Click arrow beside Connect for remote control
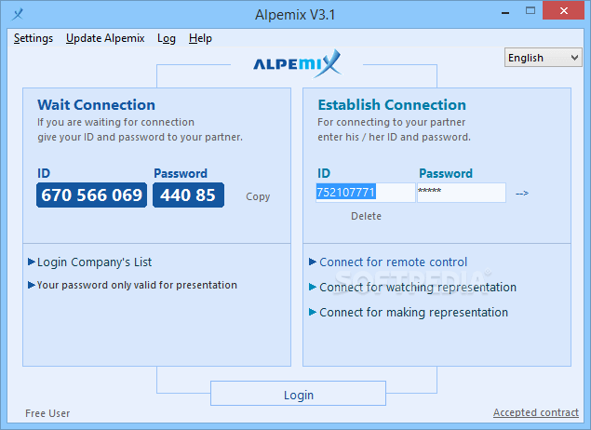The height and width of the screenshot is (430, 591). tap(313, 262)
